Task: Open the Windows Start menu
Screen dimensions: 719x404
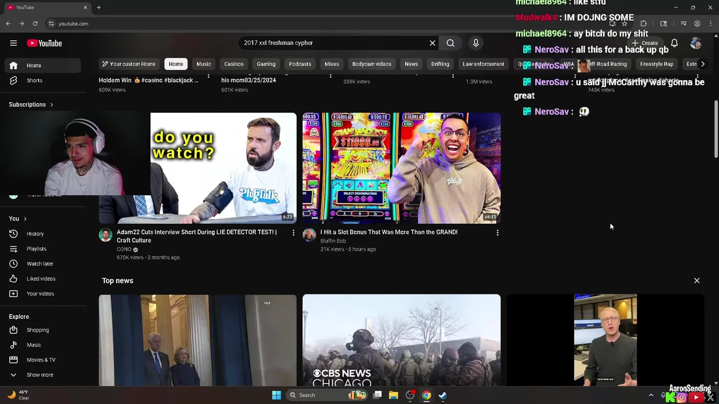Action: pyautogui.click(x=276, y=395)
